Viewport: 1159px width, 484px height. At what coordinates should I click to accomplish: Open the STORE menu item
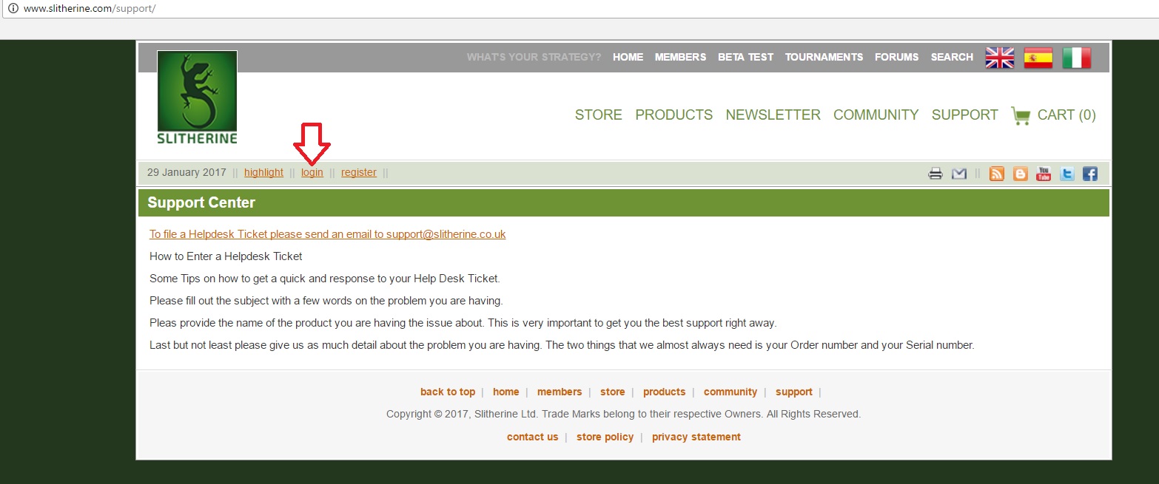(599, 115)
